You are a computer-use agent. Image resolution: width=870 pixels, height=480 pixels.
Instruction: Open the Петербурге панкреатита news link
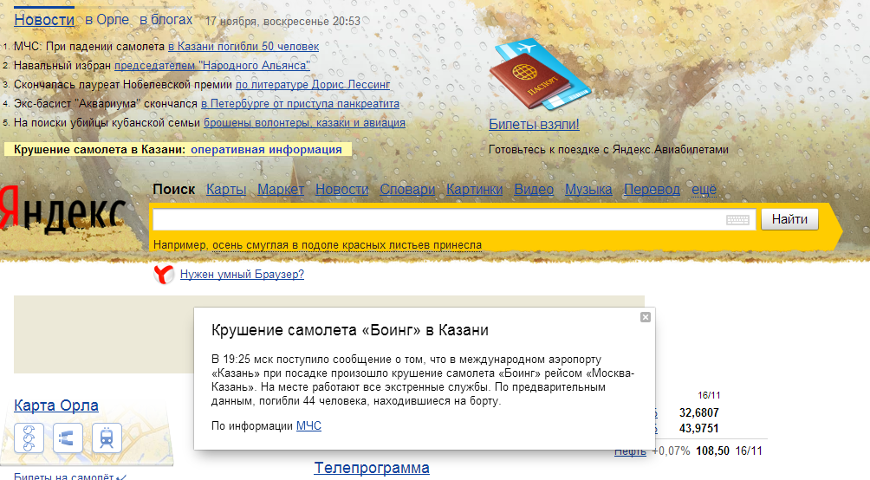coord(300,104)
